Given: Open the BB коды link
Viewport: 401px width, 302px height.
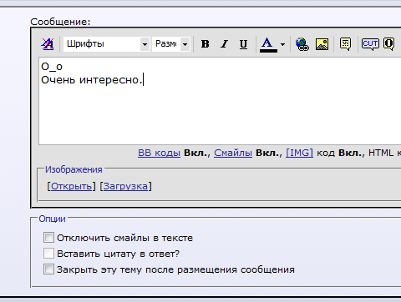Looking at the screenshot, I should tap(159, 153).
